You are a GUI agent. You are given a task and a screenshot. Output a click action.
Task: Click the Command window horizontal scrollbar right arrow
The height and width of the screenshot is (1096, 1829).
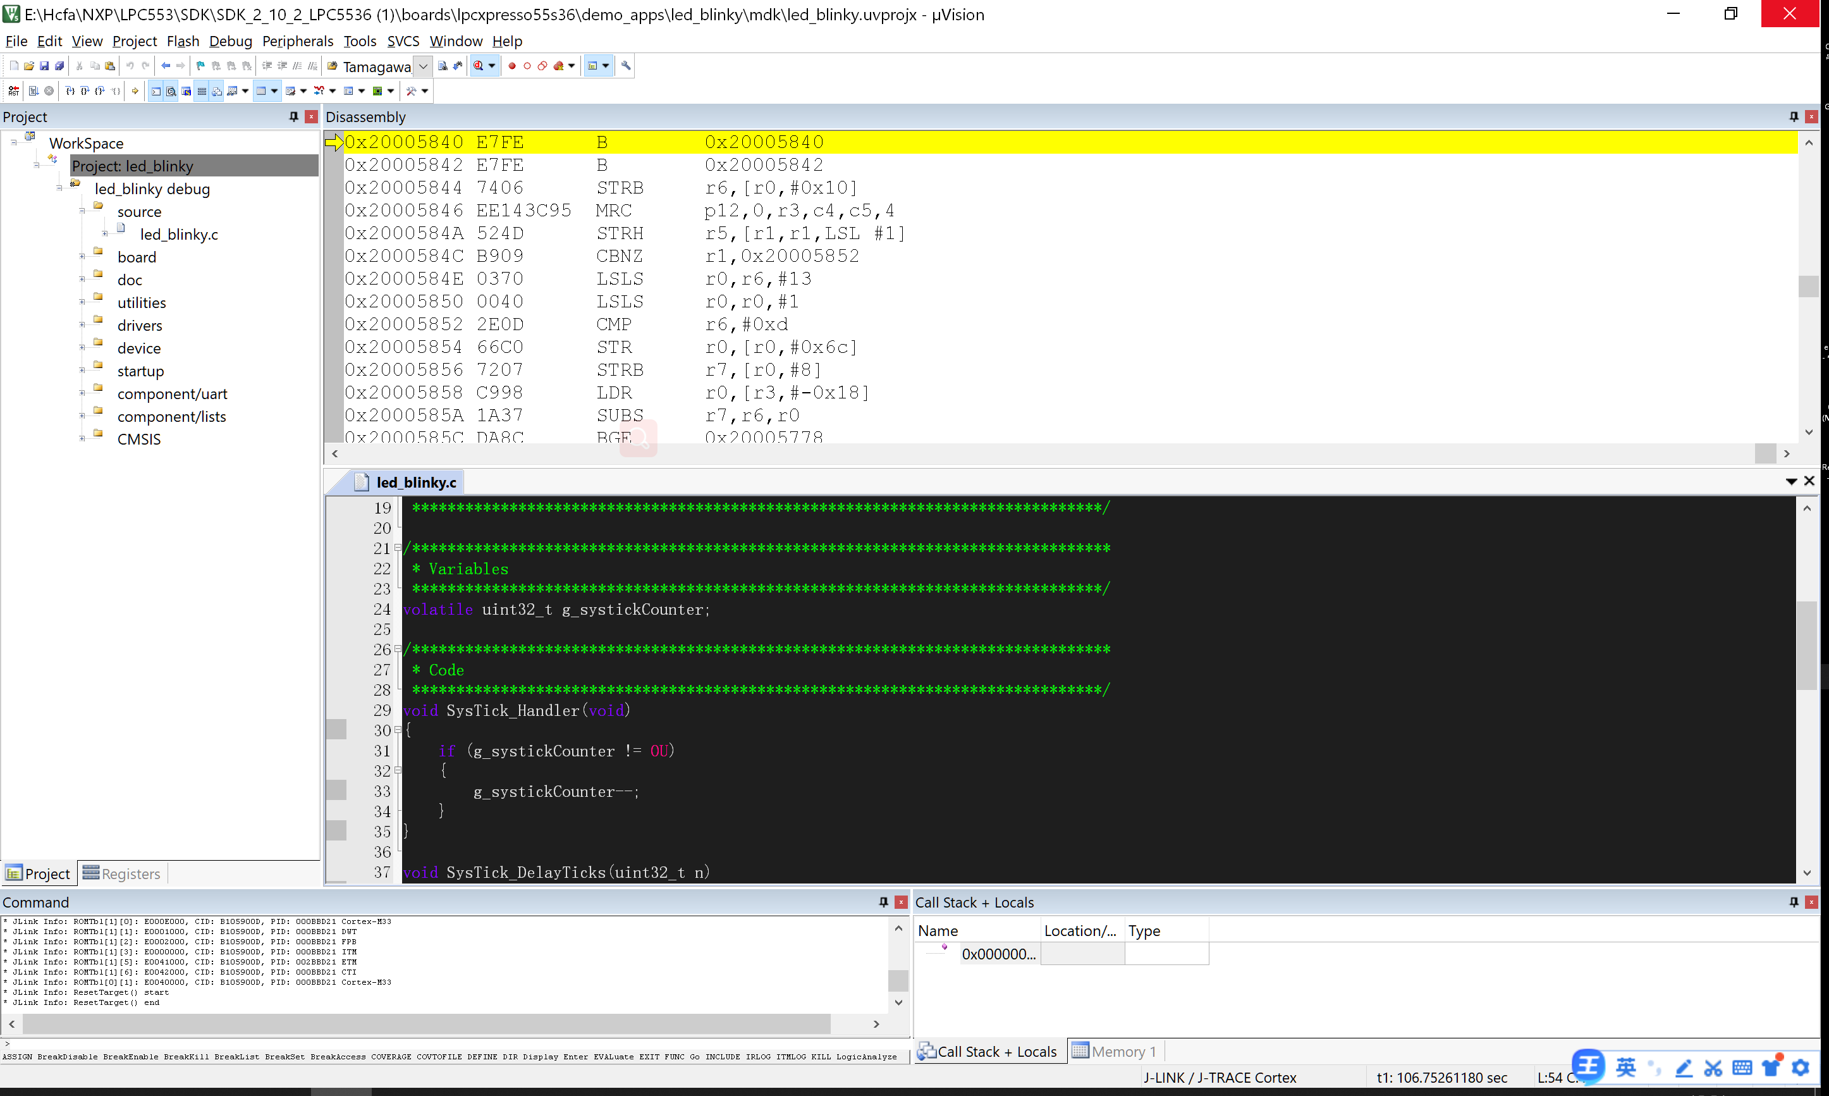pyautogui.click(x=877, y=1025)
